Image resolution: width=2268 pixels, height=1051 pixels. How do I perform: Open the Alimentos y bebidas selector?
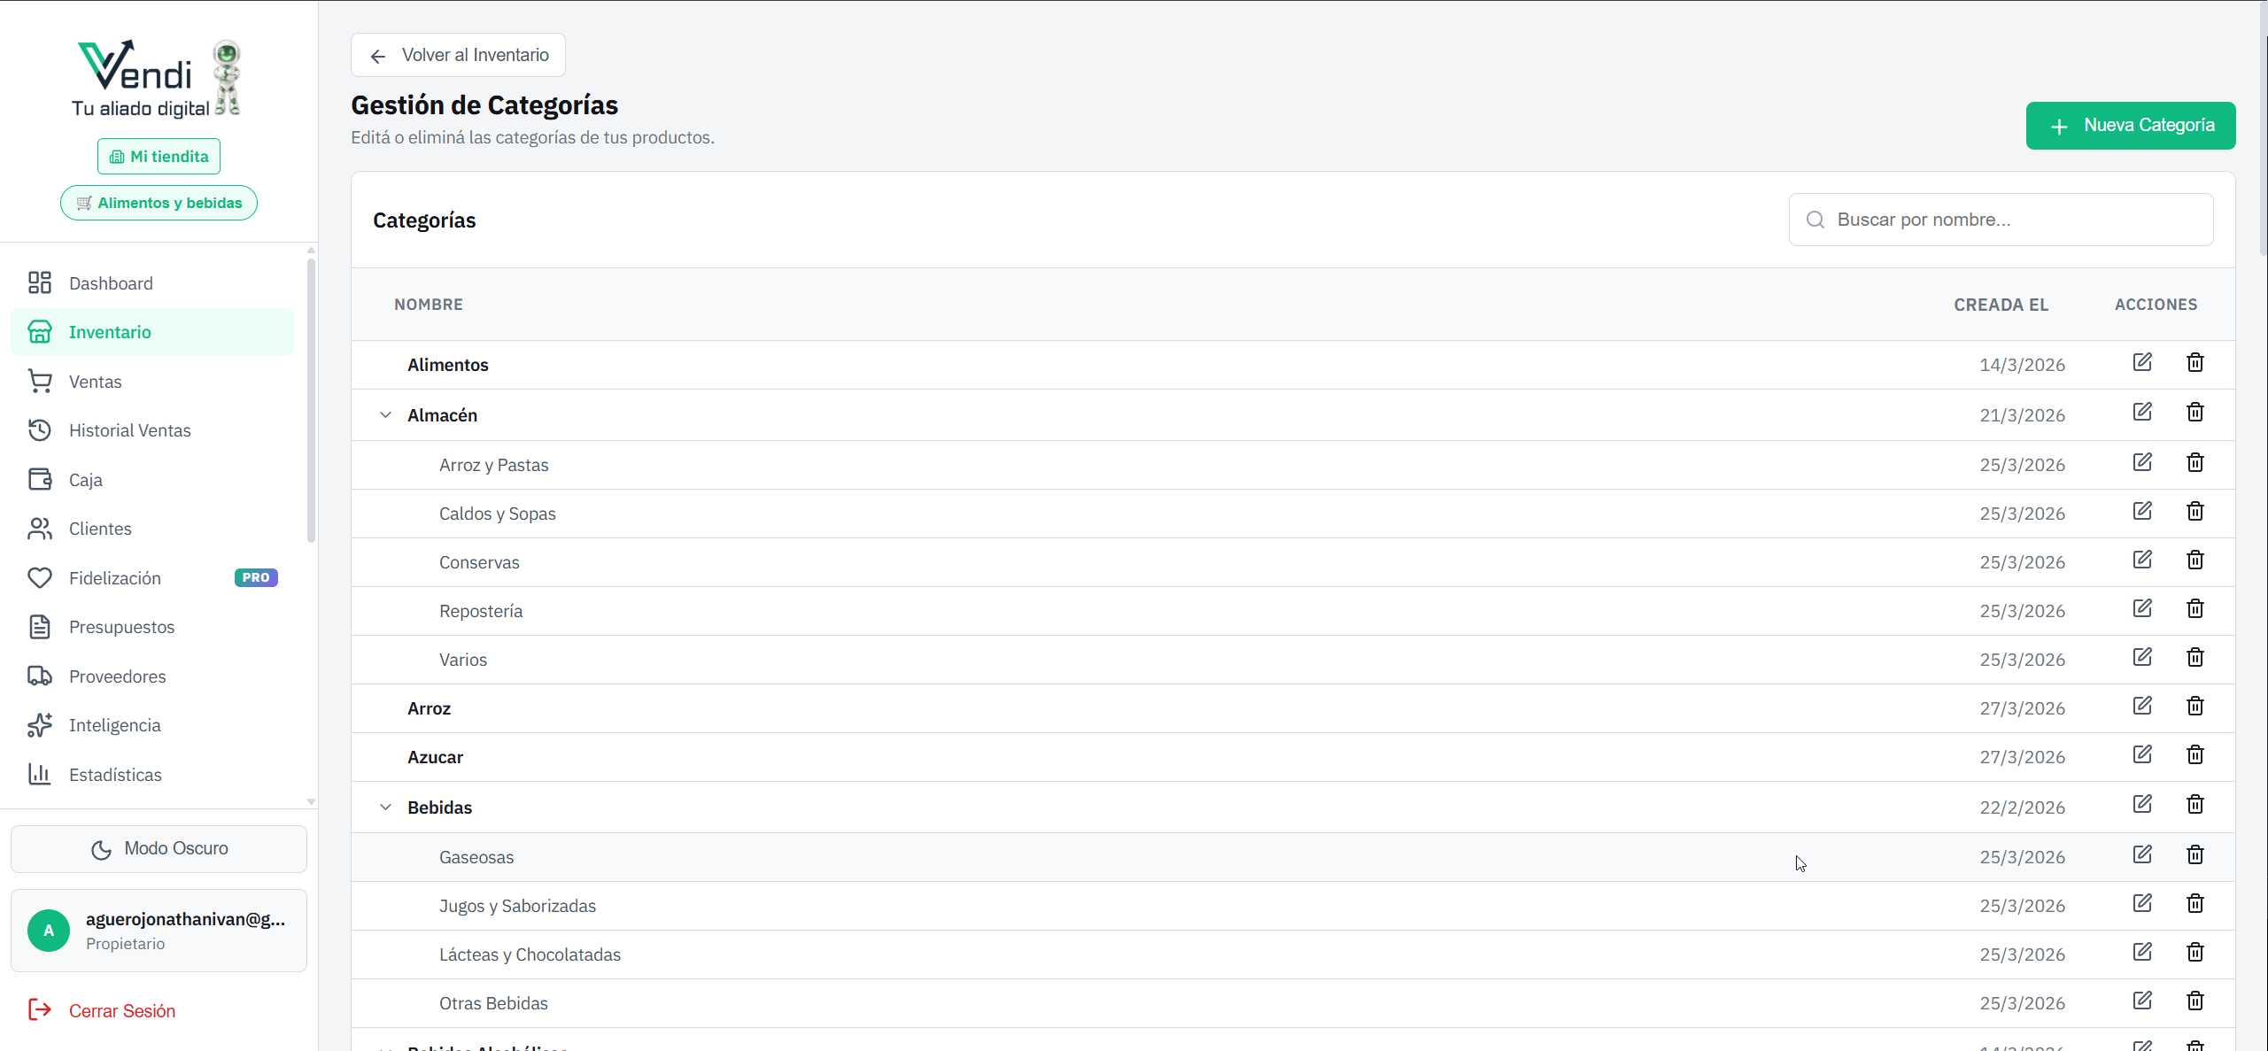(x=159, y=203)
